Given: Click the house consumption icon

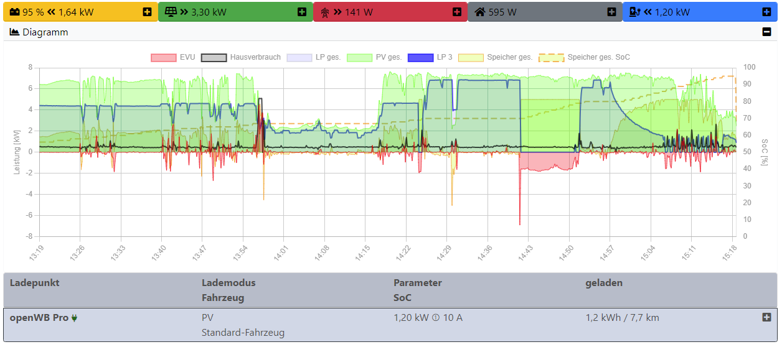Looking at the screenshot, I should point(479,12).
